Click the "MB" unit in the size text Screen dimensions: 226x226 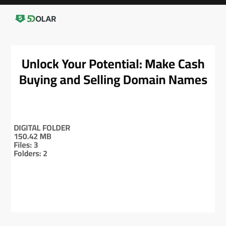coord(45,137)
